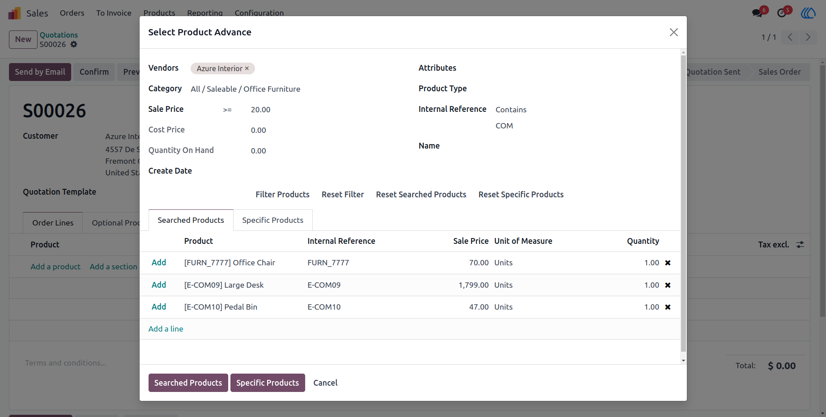This screenshot has width=826, height=417.
Task: Open the activities clock icon
Action: coord(782,13)
